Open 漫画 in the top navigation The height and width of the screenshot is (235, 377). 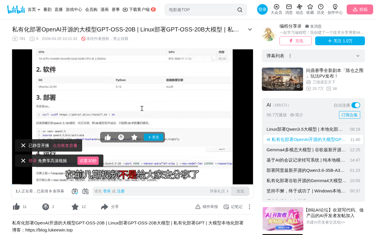click(105, 9)
